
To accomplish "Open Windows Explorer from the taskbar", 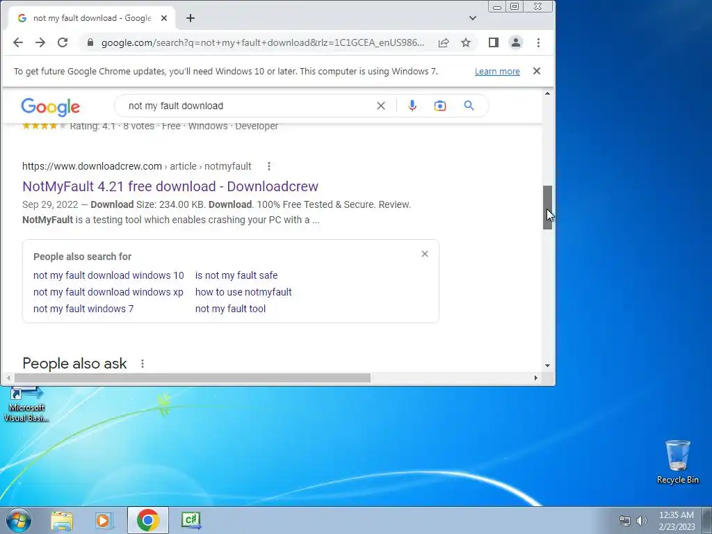I will pyautogui.click(x=62, y=520).
